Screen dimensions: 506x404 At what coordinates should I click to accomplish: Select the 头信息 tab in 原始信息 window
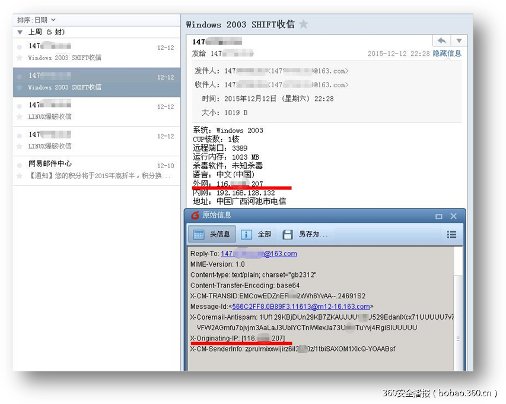[212, 234]
